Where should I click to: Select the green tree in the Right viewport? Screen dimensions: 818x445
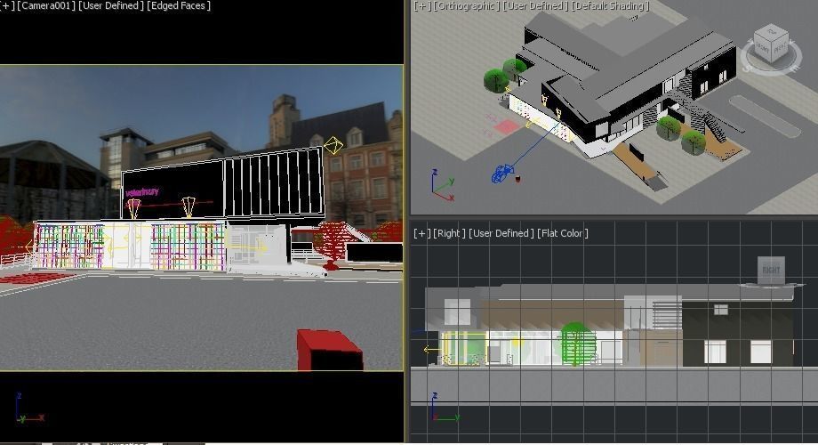tap(578, 344)
